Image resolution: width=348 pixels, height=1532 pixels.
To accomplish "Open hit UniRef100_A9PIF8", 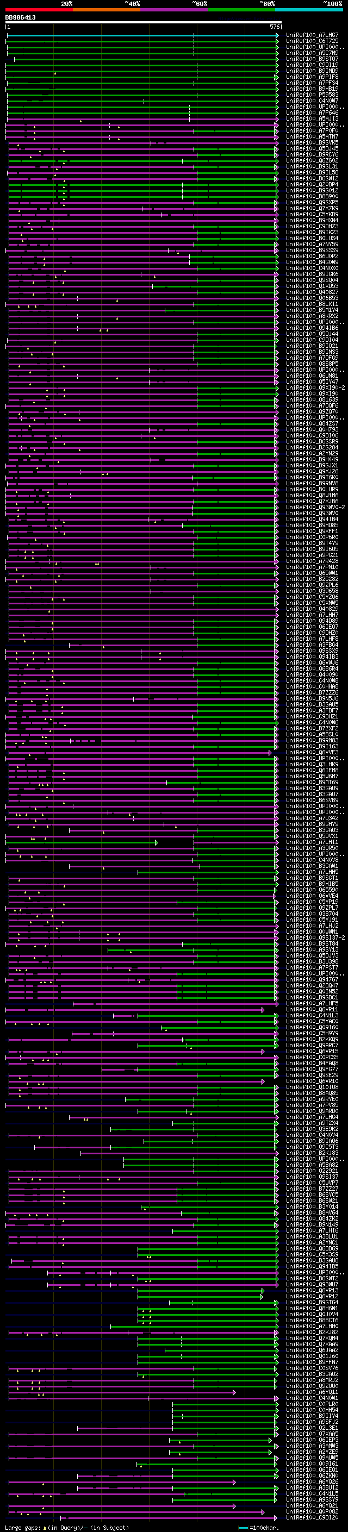I will click(x=312, y=77).
